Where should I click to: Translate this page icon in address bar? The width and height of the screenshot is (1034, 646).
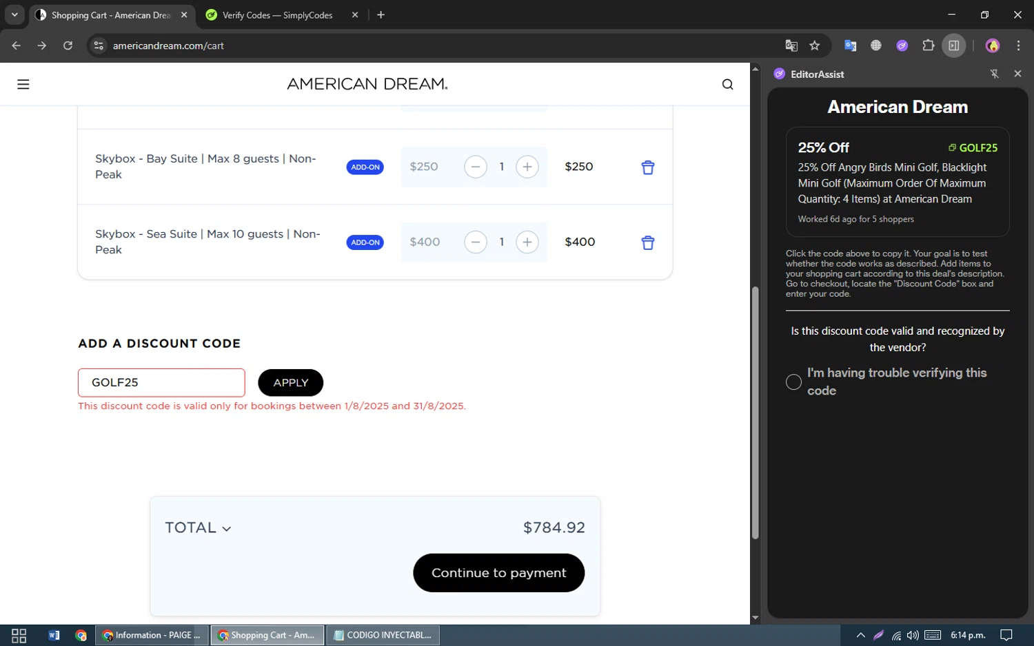pyautogui.click(x=791, y=45)
